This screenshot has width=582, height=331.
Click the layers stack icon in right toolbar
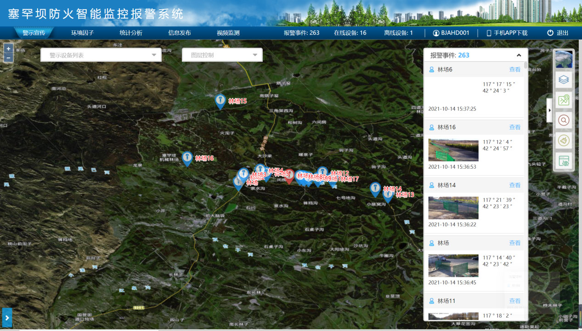click(x=564, y=80)
